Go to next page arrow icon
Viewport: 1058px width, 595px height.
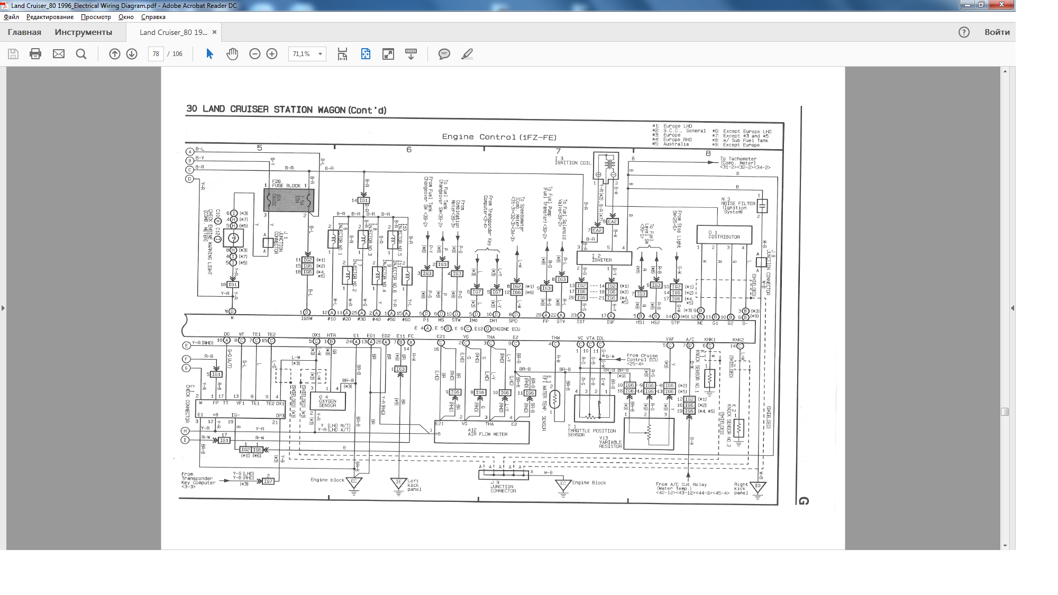tap(132, 54)
